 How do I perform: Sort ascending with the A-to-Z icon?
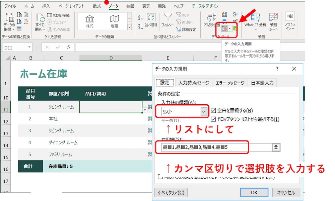pos(140,17)
